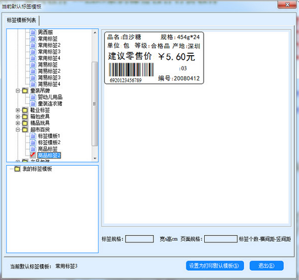This screenshot has width=299, height=280.
Task: Click the 超市百货 folder icon
Action: pyautogui.click(x=25, y=129)
